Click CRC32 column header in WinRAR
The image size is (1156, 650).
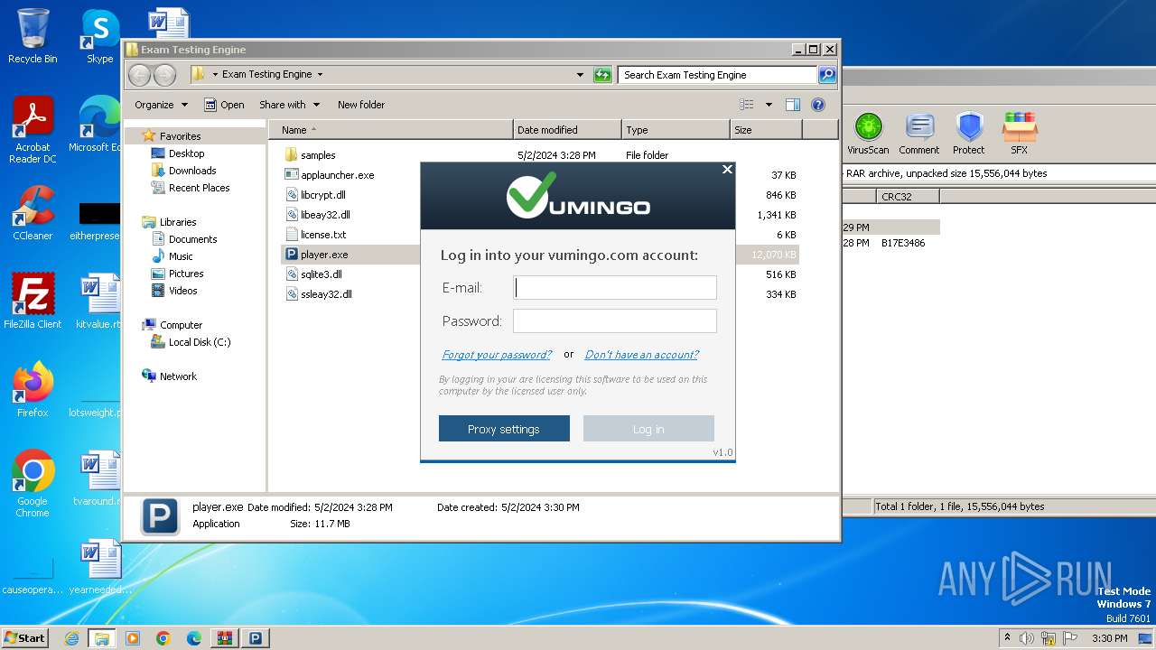[908, 196]
